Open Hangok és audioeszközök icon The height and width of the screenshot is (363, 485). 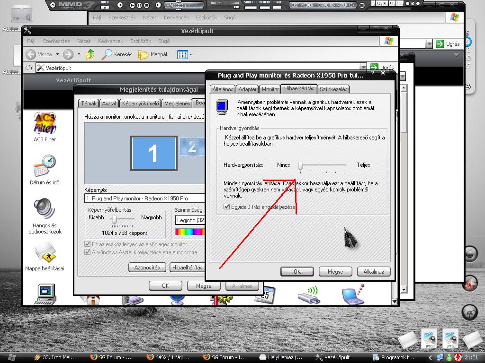pyautogui.click(x=45, y=209)
